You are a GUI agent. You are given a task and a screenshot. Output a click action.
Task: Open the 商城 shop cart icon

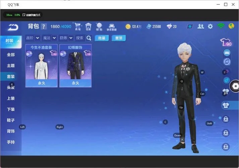[78, 27]
